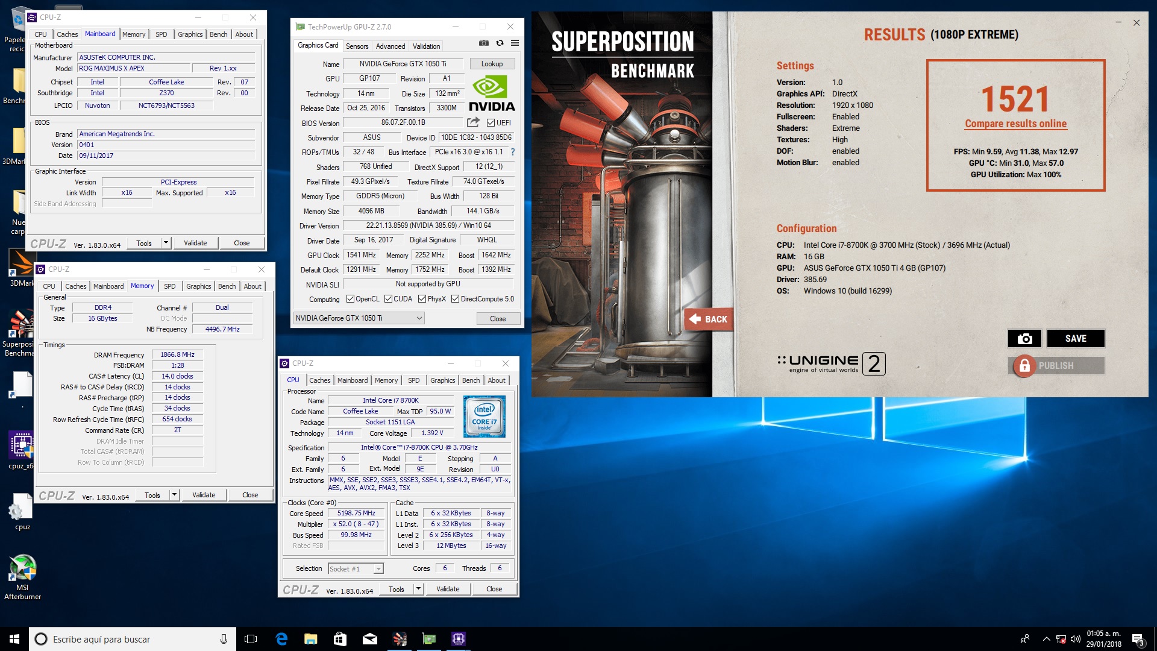Select SPD tab in Mainboard CPU-Z window
This screenshot has height=651, width=1157.
(161, 34)
